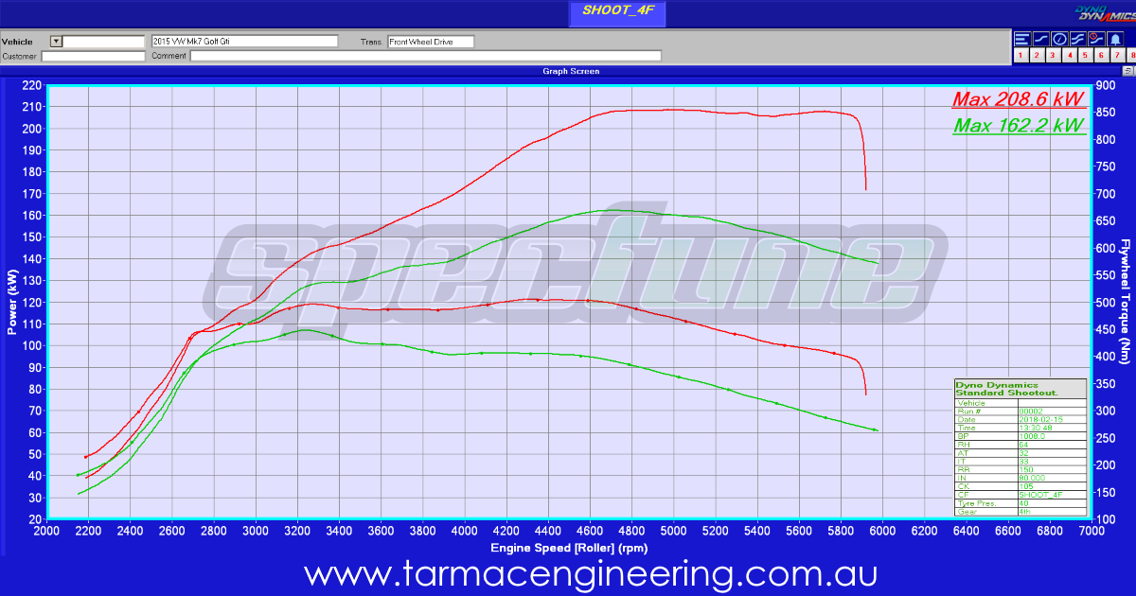Click the Max 208.6 kW label

click(1019, 100)
